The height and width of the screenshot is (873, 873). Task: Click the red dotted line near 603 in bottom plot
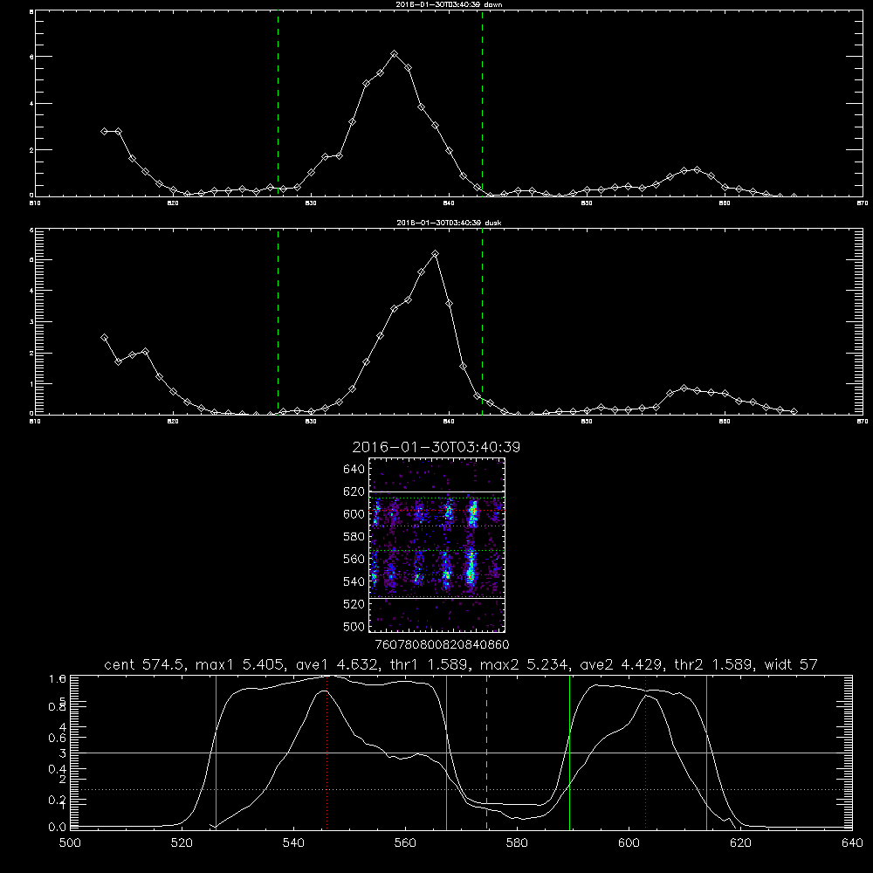(645, 753)
